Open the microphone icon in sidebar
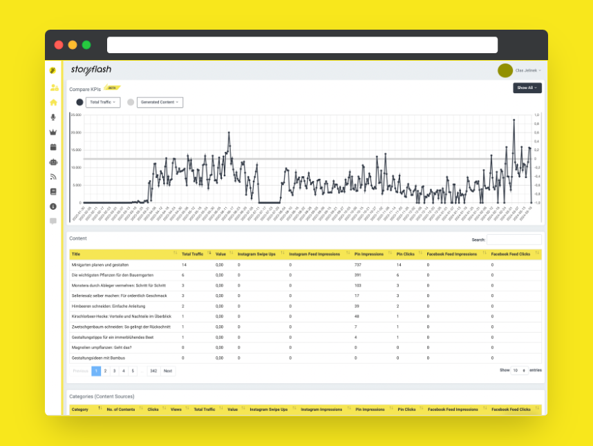Screen dimensions: 593x446 click(53, 117)
